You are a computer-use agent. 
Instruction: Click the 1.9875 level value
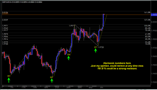click(5, 34)
